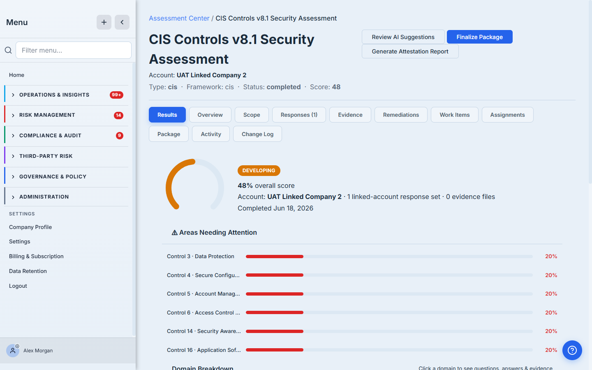Click the page vertical scrollbar
Screen dimensions: 592x370
pyautogui.click(x=590, y=92)
